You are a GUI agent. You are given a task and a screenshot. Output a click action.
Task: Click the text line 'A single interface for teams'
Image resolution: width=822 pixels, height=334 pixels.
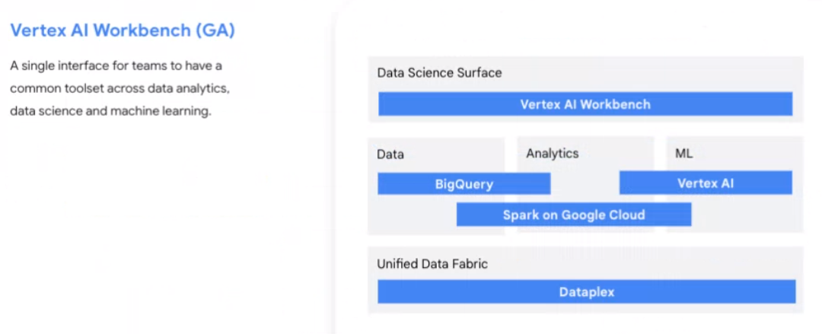[116, 67]
